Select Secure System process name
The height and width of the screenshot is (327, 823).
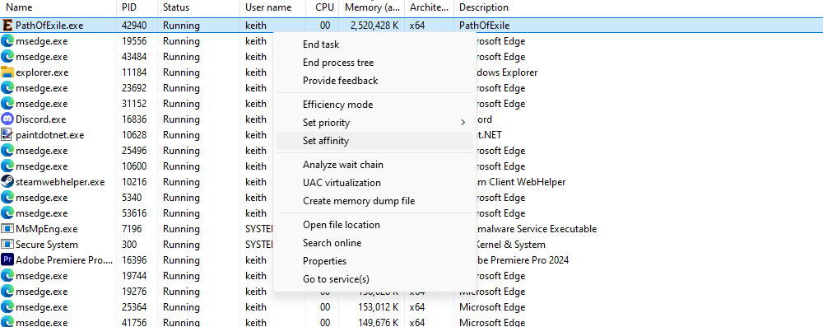[x=47, y=245]
